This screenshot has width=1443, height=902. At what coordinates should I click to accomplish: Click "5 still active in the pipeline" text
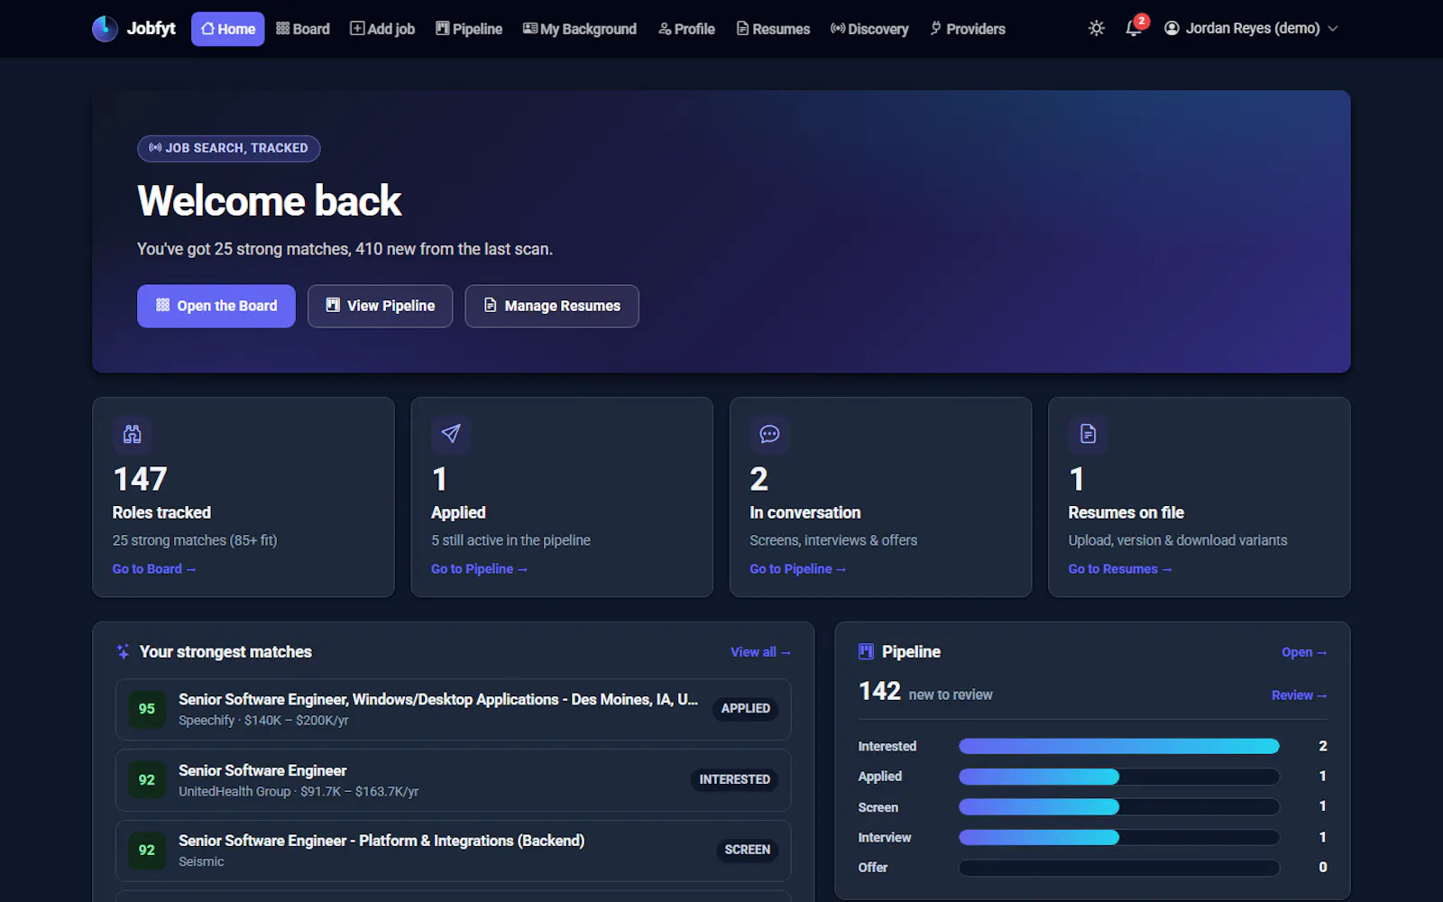[x=510, y=540]
